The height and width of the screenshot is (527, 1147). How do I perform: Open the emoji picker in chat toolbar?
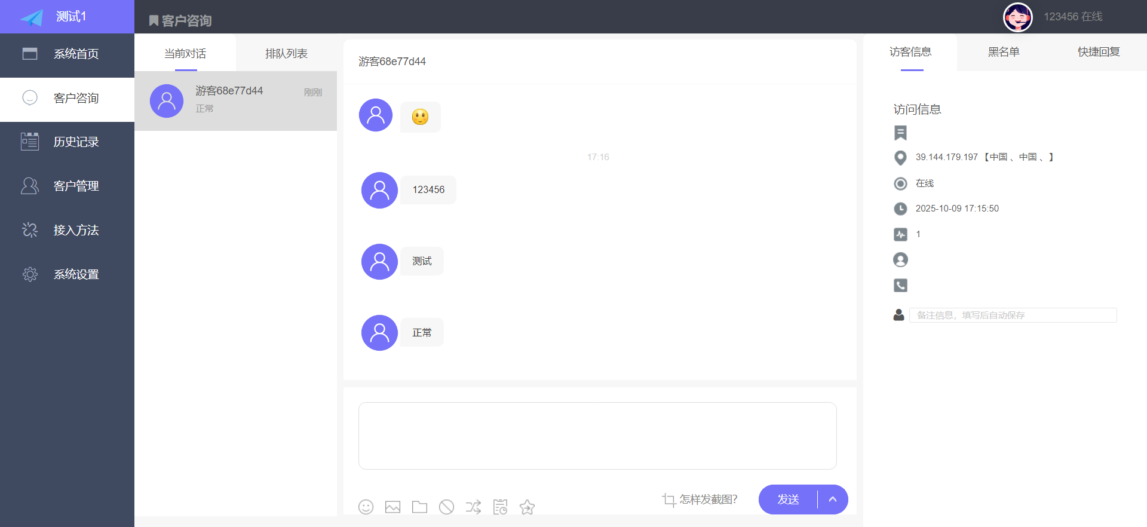[x=366, y=507]
